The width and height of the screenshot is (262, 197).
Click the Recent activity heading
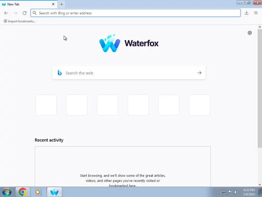[49, 140]
